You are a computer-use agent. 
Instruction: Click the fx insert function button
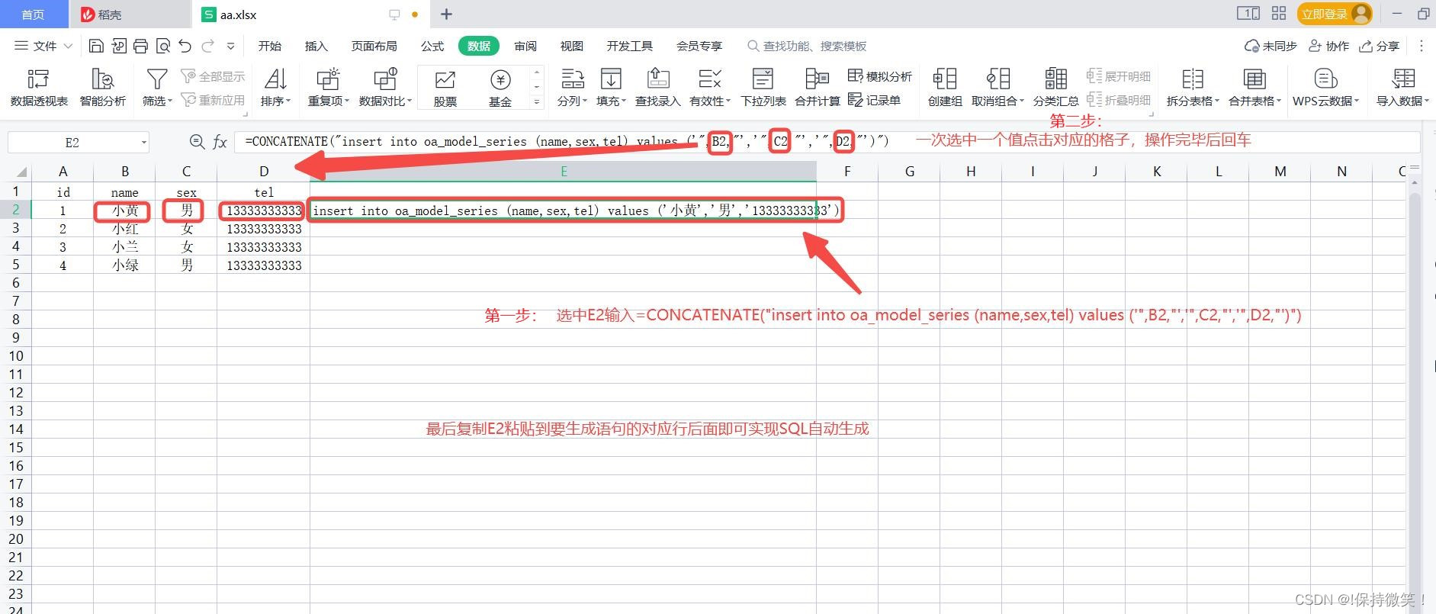(x=220, y=142)
